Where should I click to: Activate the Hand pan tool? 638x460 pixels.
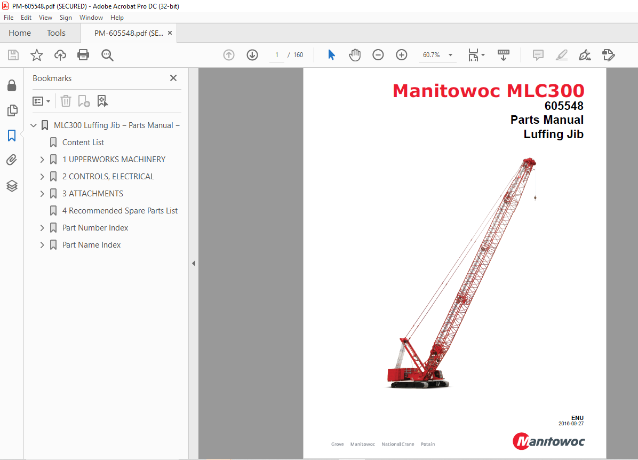point(355,55)
